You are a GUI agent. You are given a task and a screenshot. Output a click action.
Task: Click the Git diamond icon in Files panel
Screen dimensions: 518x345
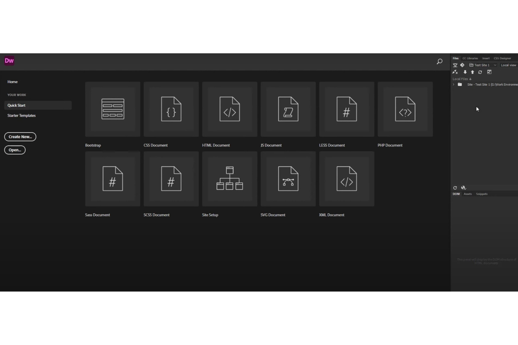pyautogui.click(x=462, y=65)
